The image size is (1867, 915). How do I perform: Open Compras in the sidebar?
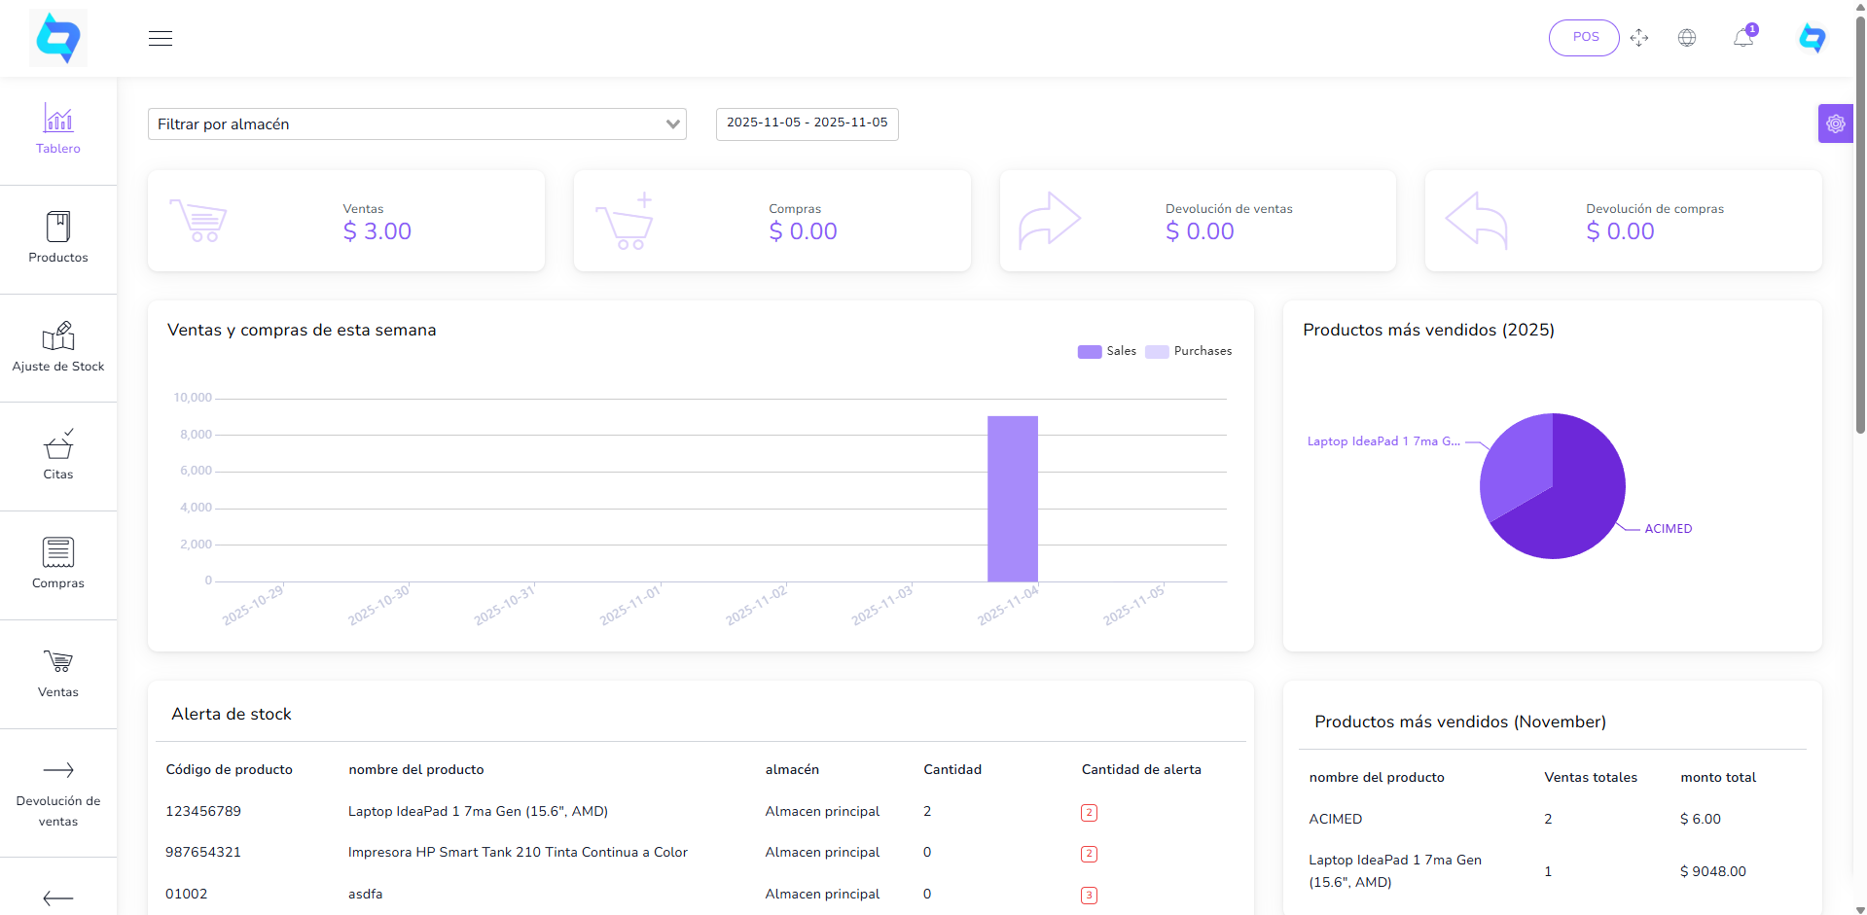pos(58,564)
